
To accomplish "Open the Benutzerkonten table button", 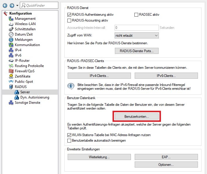I will 137,116.
